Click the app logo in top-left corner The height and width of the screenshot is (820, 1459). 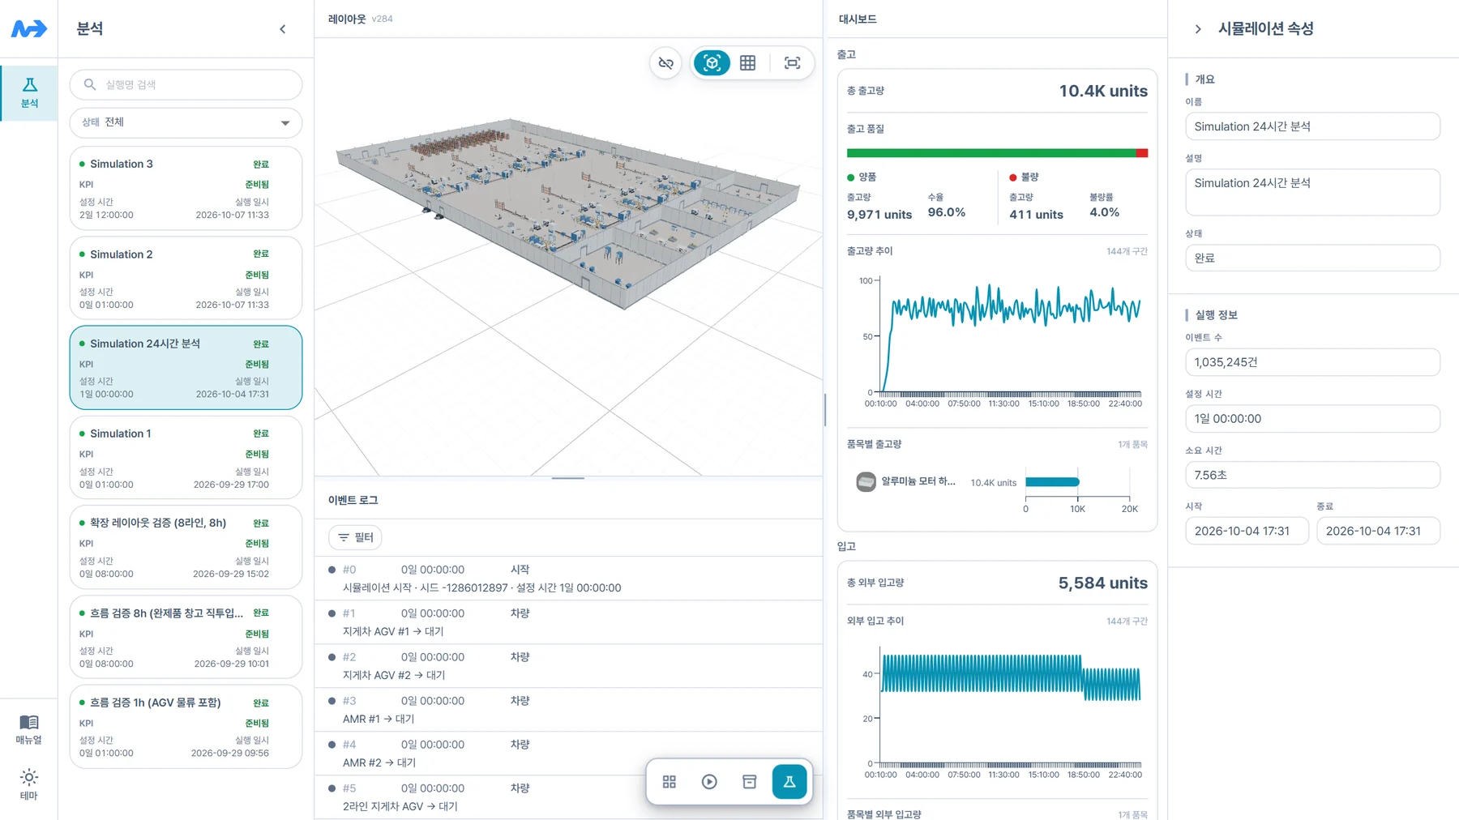(28, 28)
